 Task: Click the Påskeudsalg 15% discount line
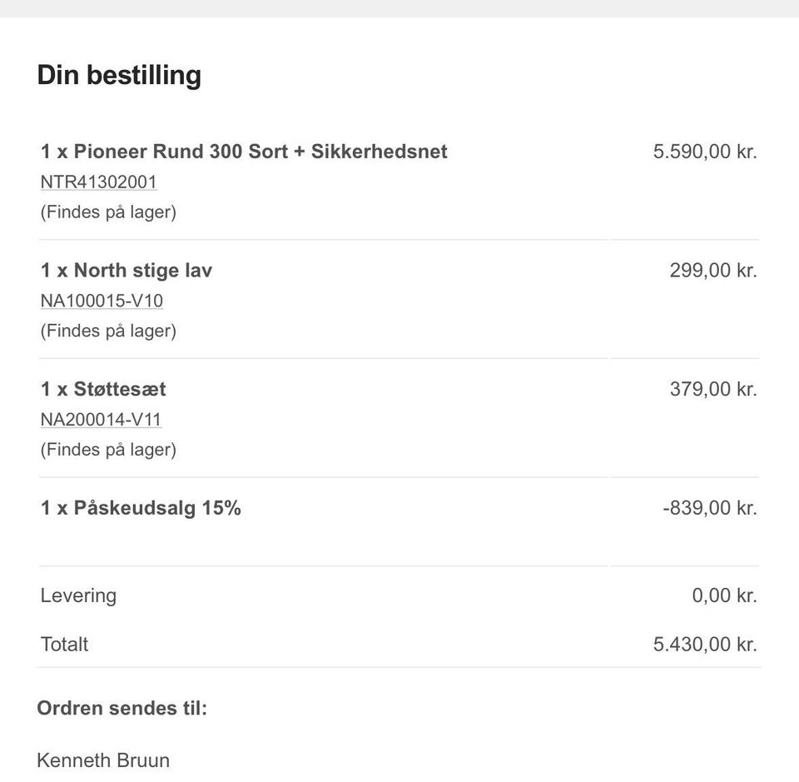(x=141, y=508)
